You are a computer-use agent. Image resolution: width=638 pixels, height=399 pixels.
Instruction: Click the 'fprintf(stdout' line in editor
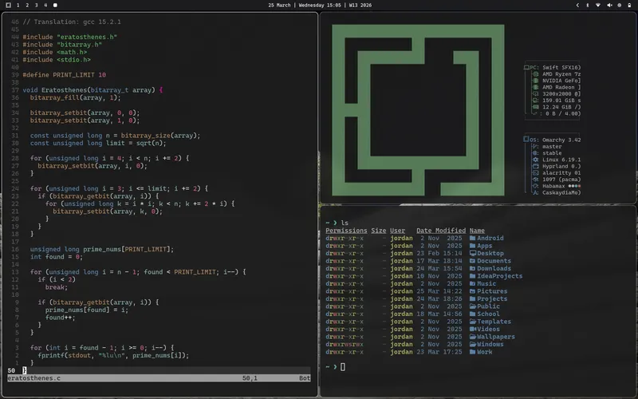113,355
